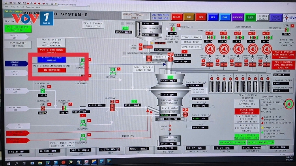Click the flame status legend icon
296x166 pixels.
click(289, 104)
